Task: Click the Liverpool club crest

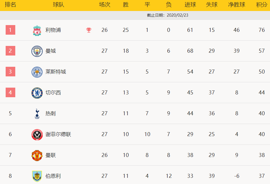Action: (37, 30)
